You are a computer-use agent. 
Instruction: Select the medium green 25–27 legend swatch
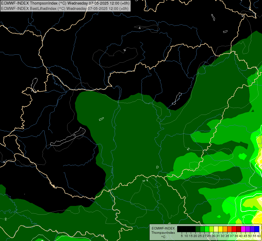202,229
